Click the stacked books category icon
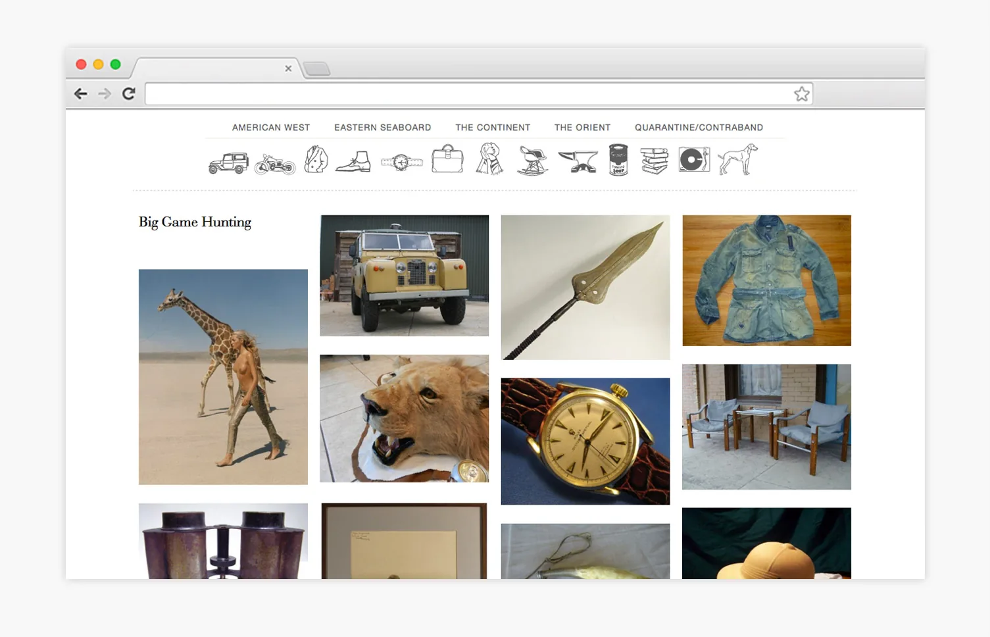Screen dimensions: 990x637 [655, 161]
